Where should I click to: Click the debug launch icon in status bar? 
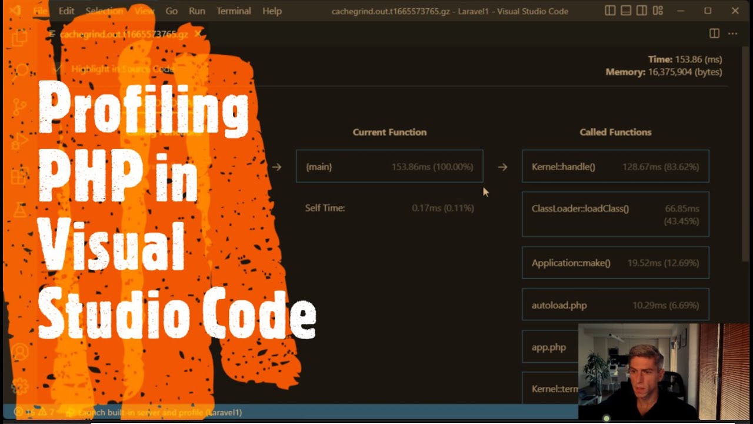click(71, 412)
